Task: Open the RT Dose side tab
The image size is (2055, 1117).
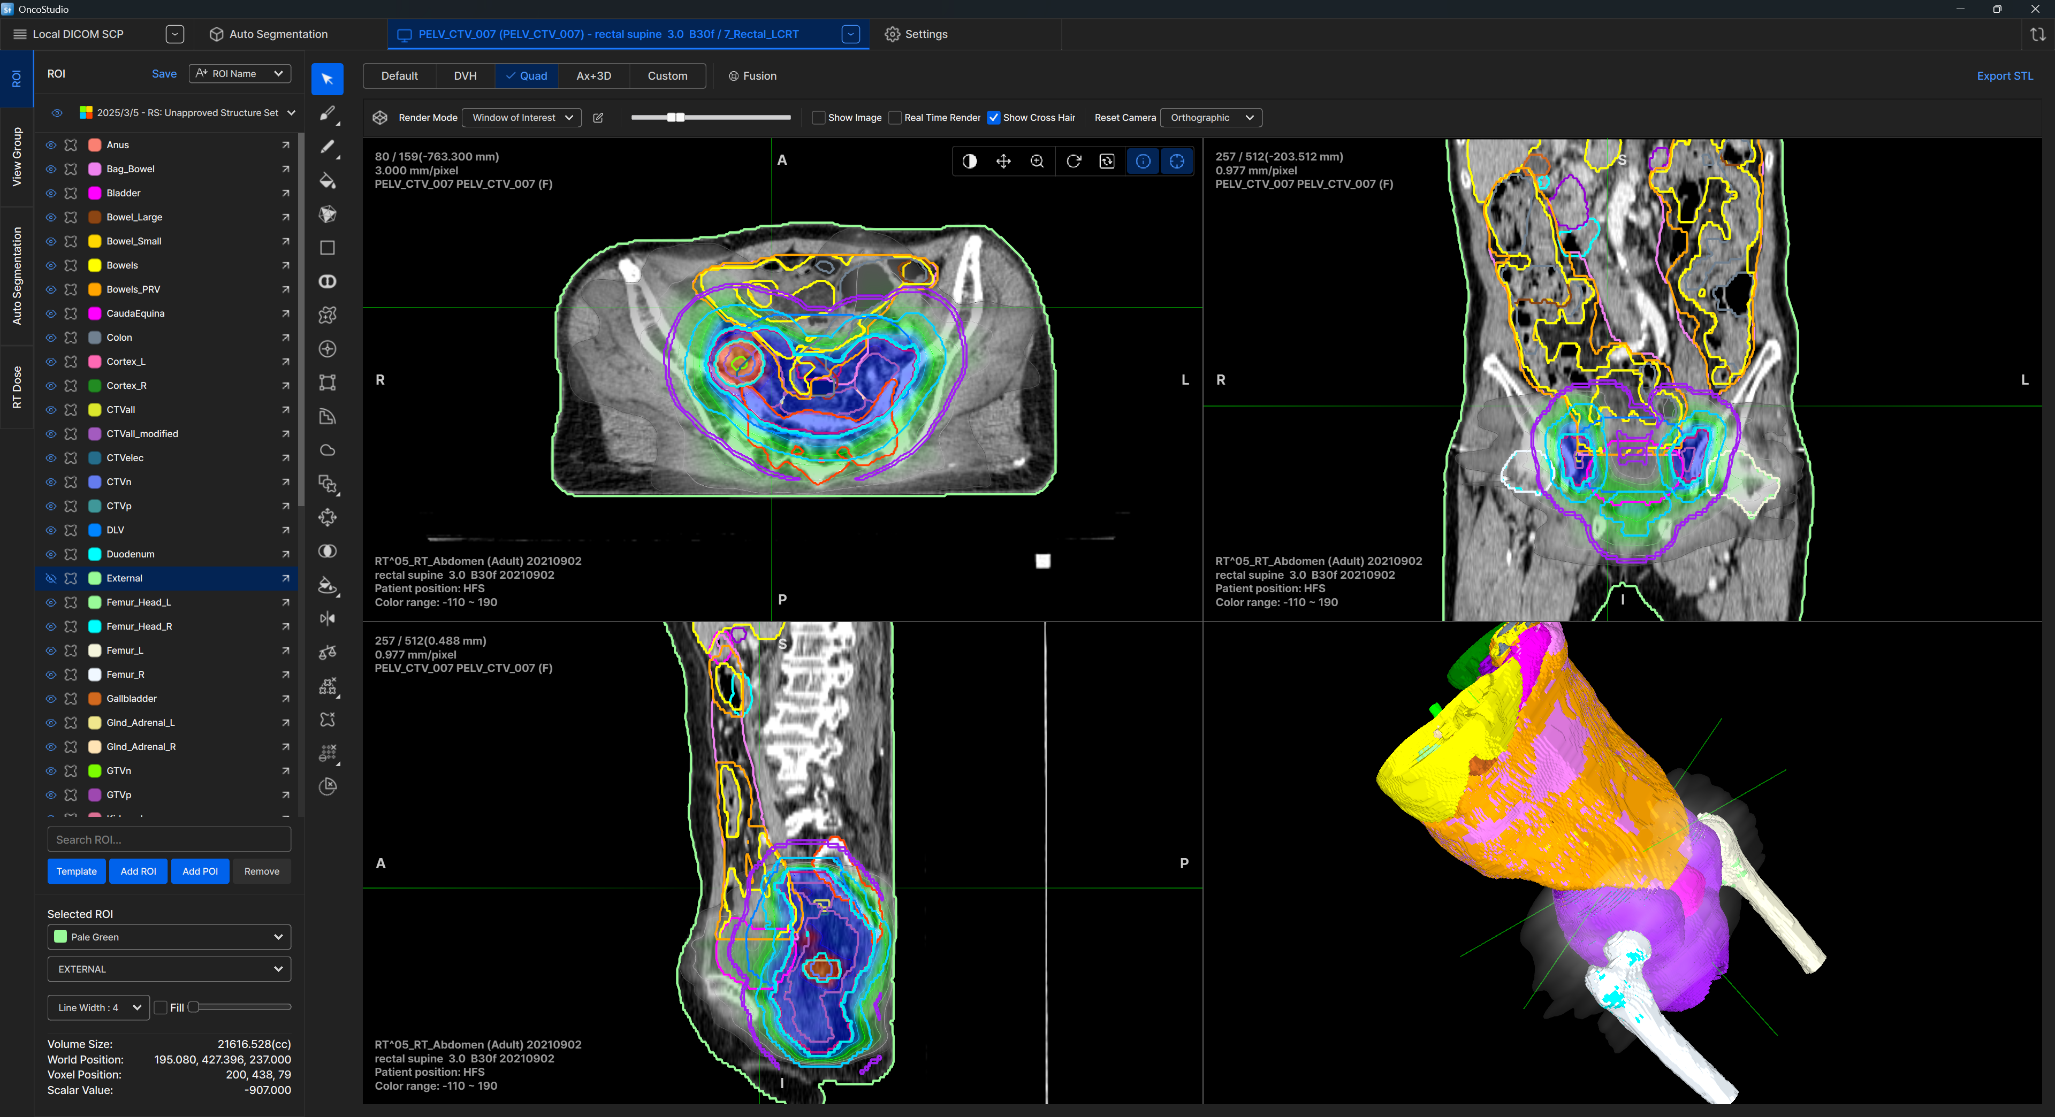Action: pyautogui.click(x=17, y=387)
